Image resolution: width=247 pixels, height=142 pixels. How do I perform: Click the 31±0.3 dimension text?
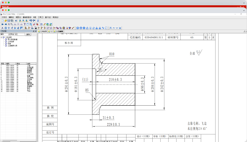[x=108, y=118]
